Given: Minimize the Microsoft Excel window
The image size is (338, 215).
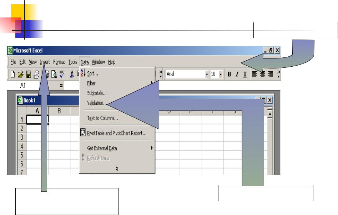Looking at the screenshot, I should (x=265, y=51).
